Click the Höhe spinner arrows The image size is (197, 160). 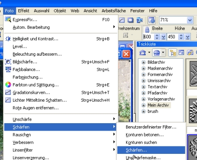pyautogui.click(x=181, y=37)
